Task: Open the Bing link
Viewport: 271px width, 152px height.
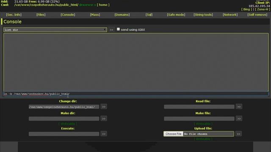Action: click(x=246, y=9)
